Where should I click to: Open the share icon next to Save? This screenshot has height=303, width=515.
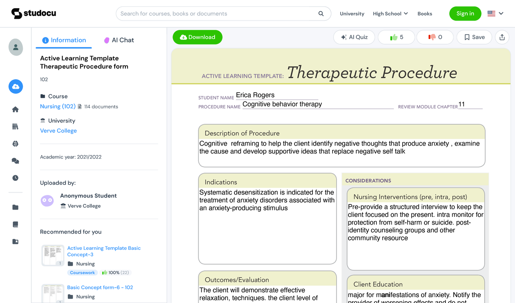[x=502, y=37]
